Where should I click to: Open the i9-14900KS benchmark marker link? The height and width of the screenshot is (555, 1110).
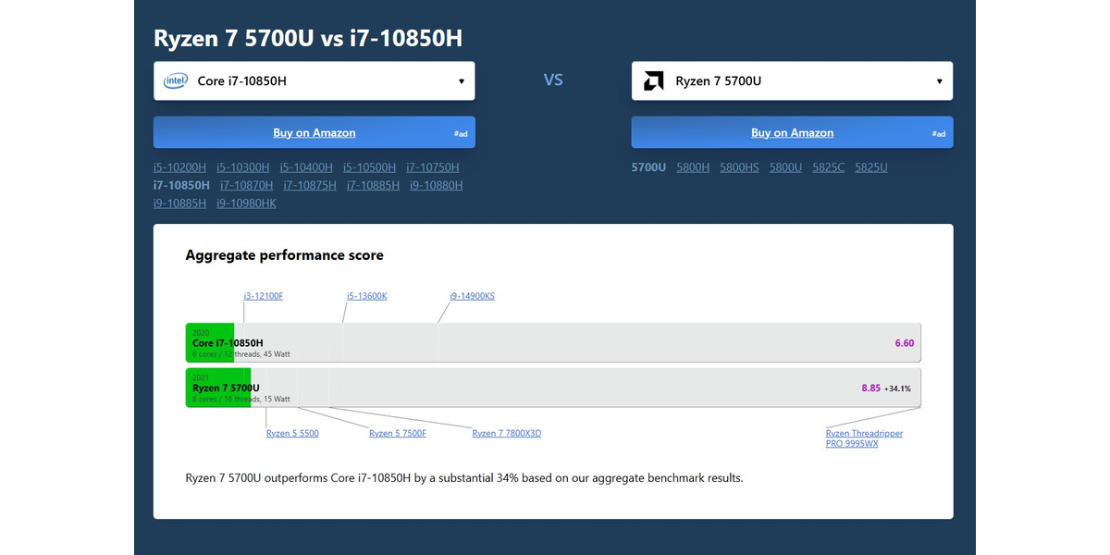[x=472, y=296]
